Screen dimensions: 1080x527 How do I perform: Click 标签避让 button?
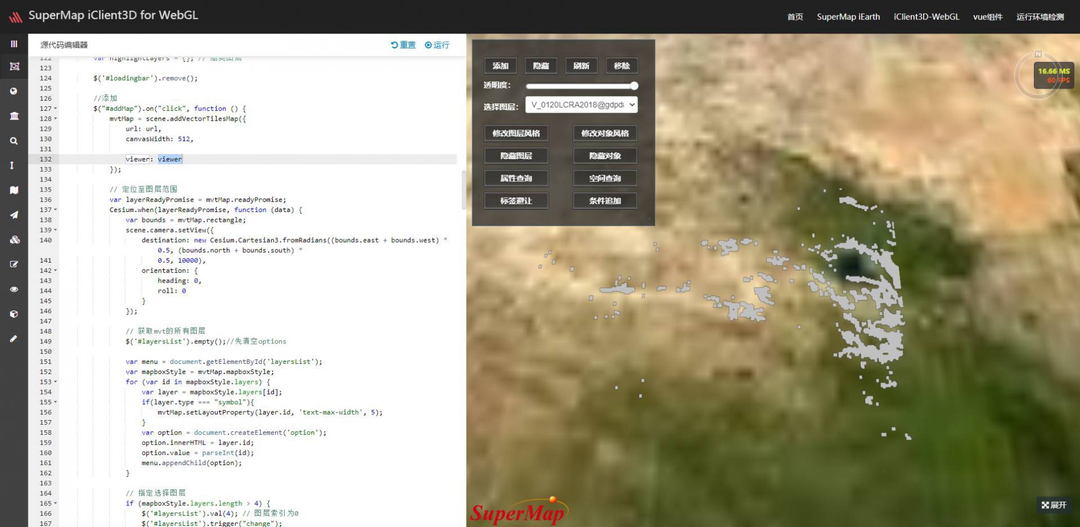516,201
